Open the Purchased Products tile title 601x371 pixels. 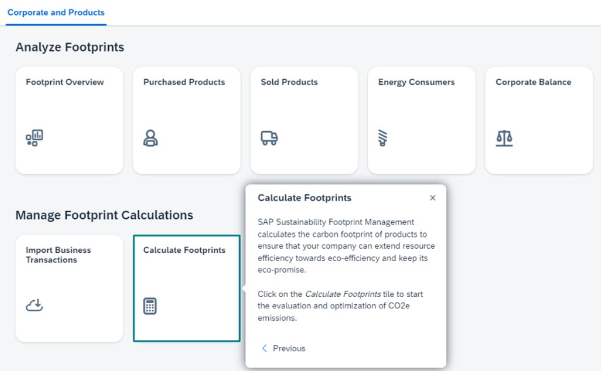click(184, 82)
